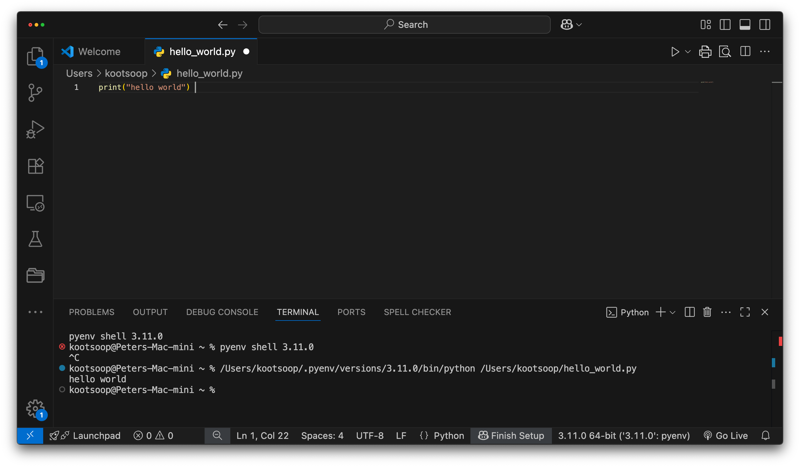Image resolution: width=800 pixels, height=467 pixels.
Task: Open the Testing flask view
Action: [36, 239]
